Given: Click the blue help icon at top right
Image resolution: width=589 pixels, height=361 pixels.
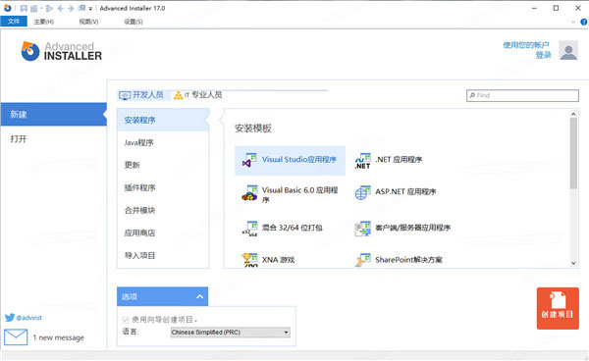Looking at the screenshot, I should pos(584,23).
